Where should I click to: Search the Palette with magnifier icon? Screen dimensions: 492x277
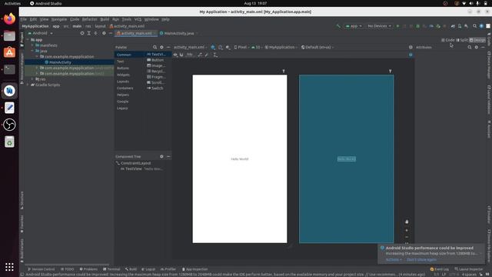coord(155,47)
